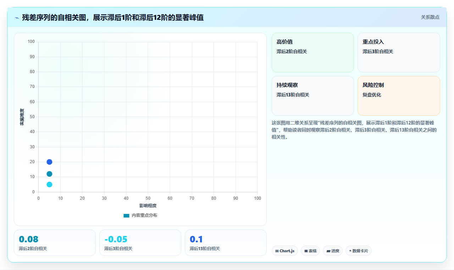The image size is (454, 270).
Task: Click the icon in the 表格 chip
Action: coord(306,251)
